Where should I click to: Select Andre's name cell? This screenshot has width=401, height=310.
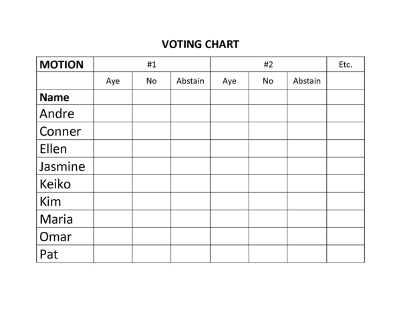(57, 114)
